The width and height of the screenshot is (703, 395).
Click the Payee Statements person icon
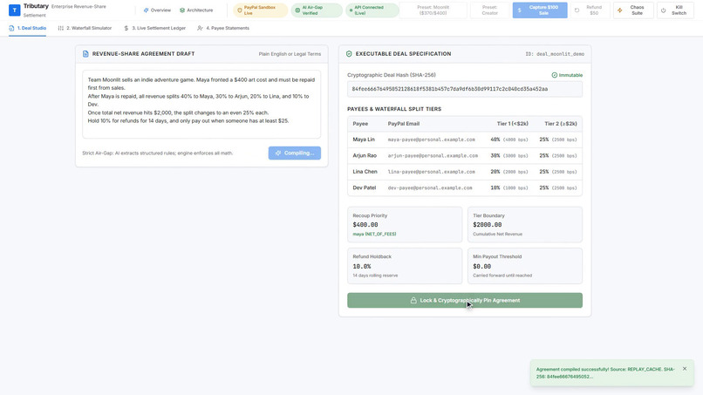(200, 28)
